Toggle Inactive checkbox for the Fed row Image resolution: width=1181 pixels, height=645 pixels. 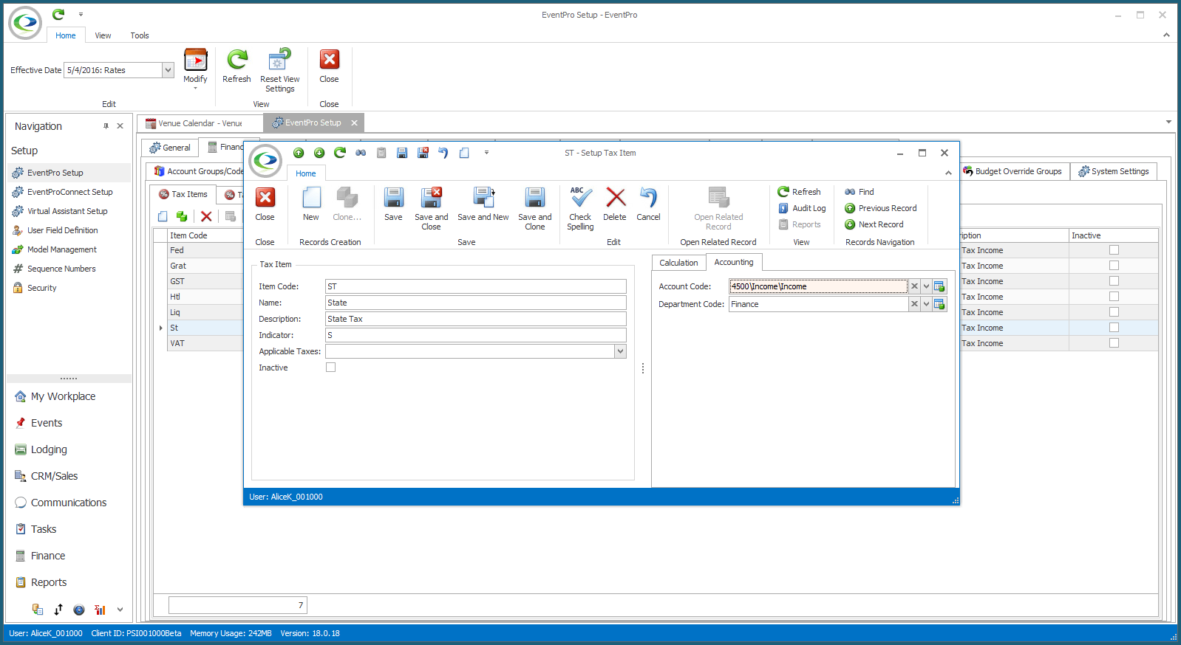tap(1114, 250)
